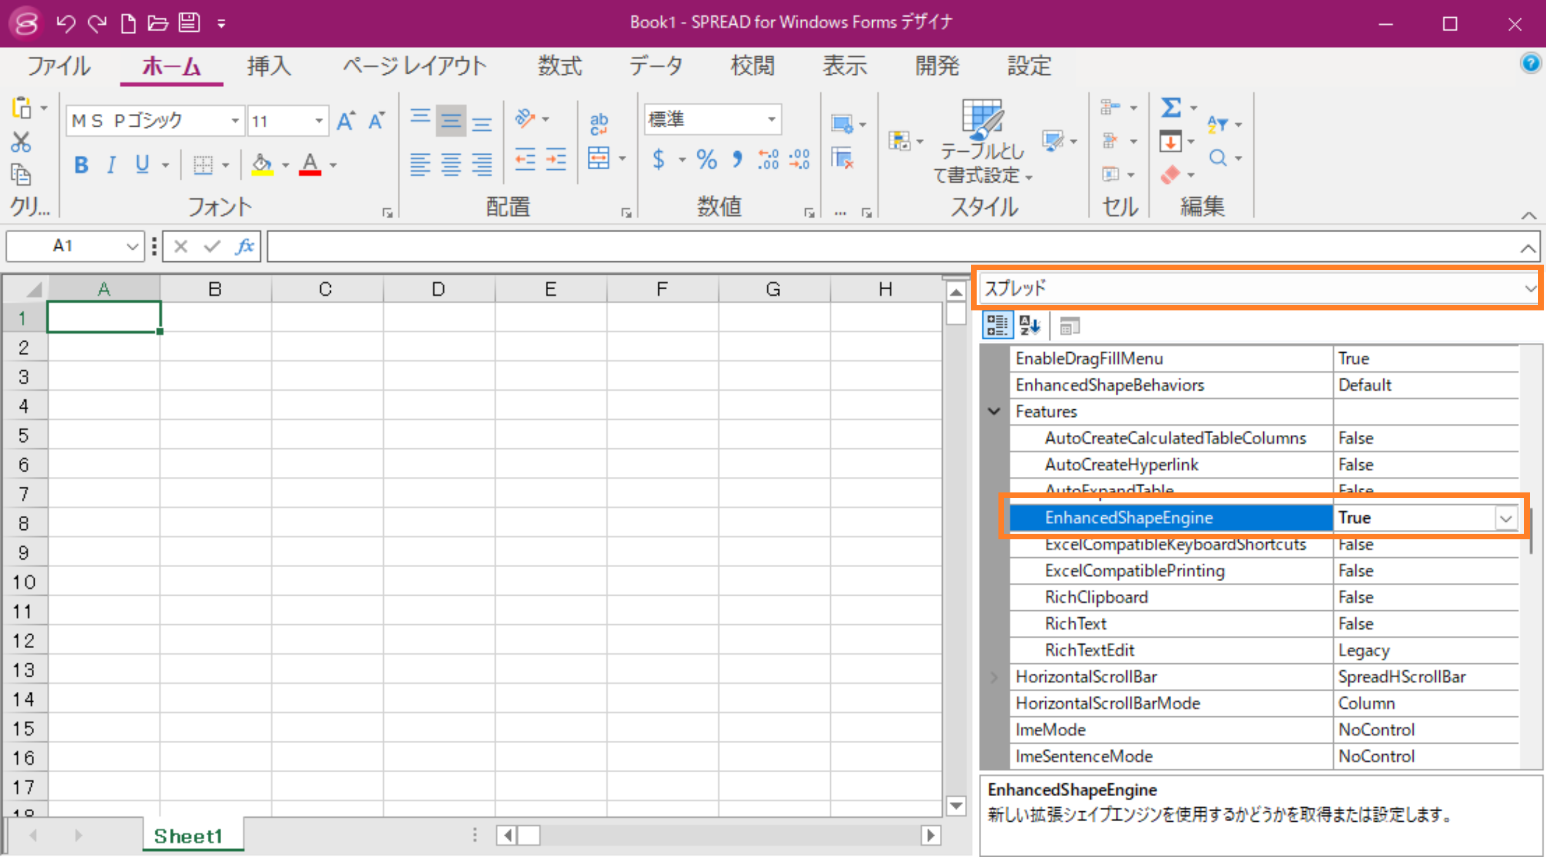Click the Cut scissors icon
1546x857 pixels.
point(21,142)
